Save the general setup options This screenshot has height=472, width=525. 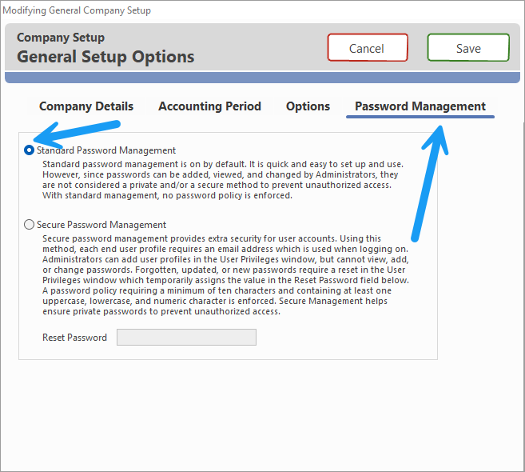click(468, 48)
